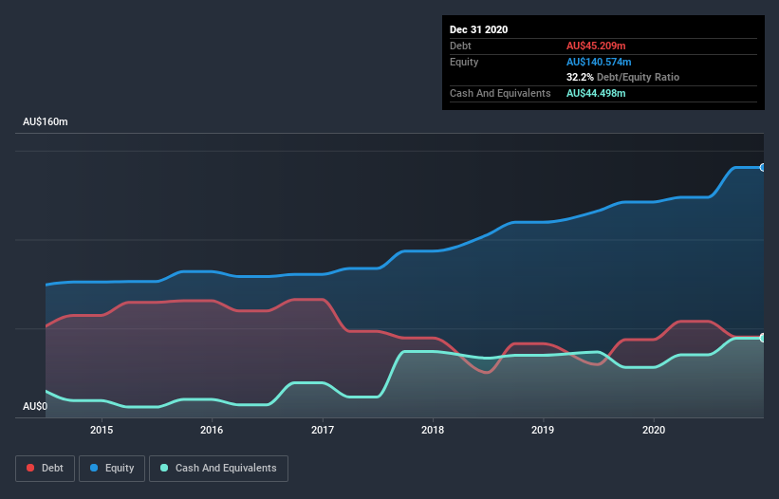Toggle the Cash And Equivalents legend button
The height and width of the screenshot is (499, 779).
218,469
